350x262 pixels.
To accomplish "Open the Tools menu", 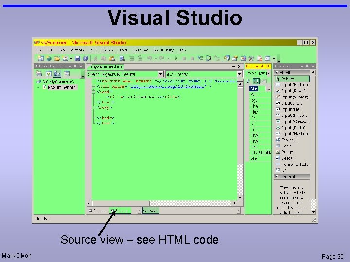I will click(123, 50).
